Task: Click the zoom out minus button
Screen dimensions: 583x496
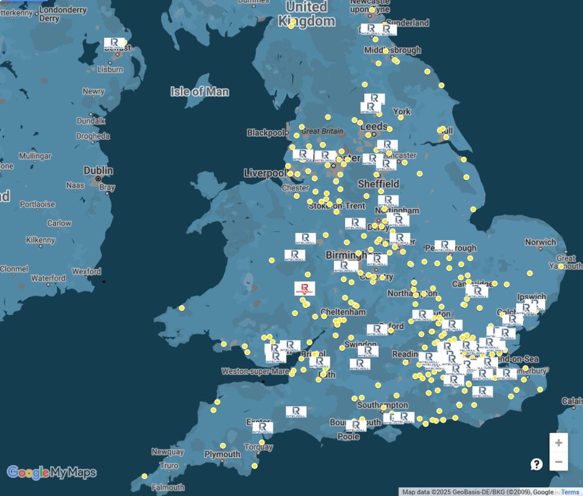Action: pos(558,463)
